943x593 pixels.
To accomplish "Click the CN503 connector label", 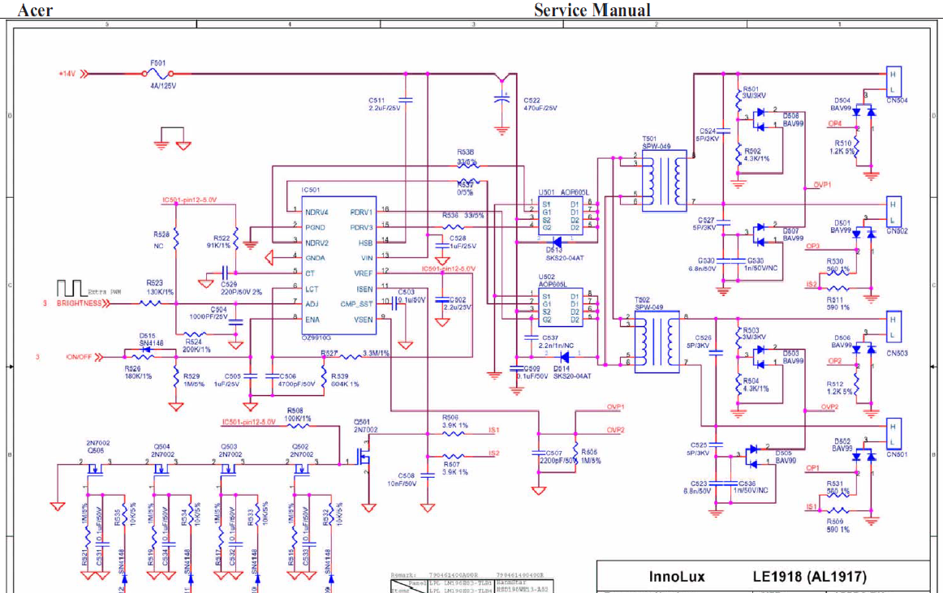I will click(897, 354).
